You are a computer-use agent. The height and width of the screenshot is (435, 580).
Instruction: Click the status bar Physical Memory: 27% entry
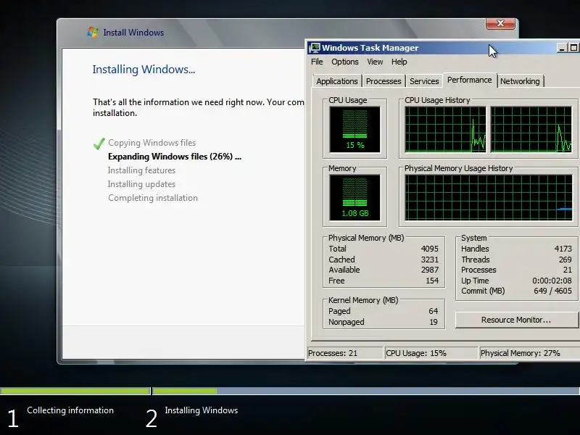point(529,353)
